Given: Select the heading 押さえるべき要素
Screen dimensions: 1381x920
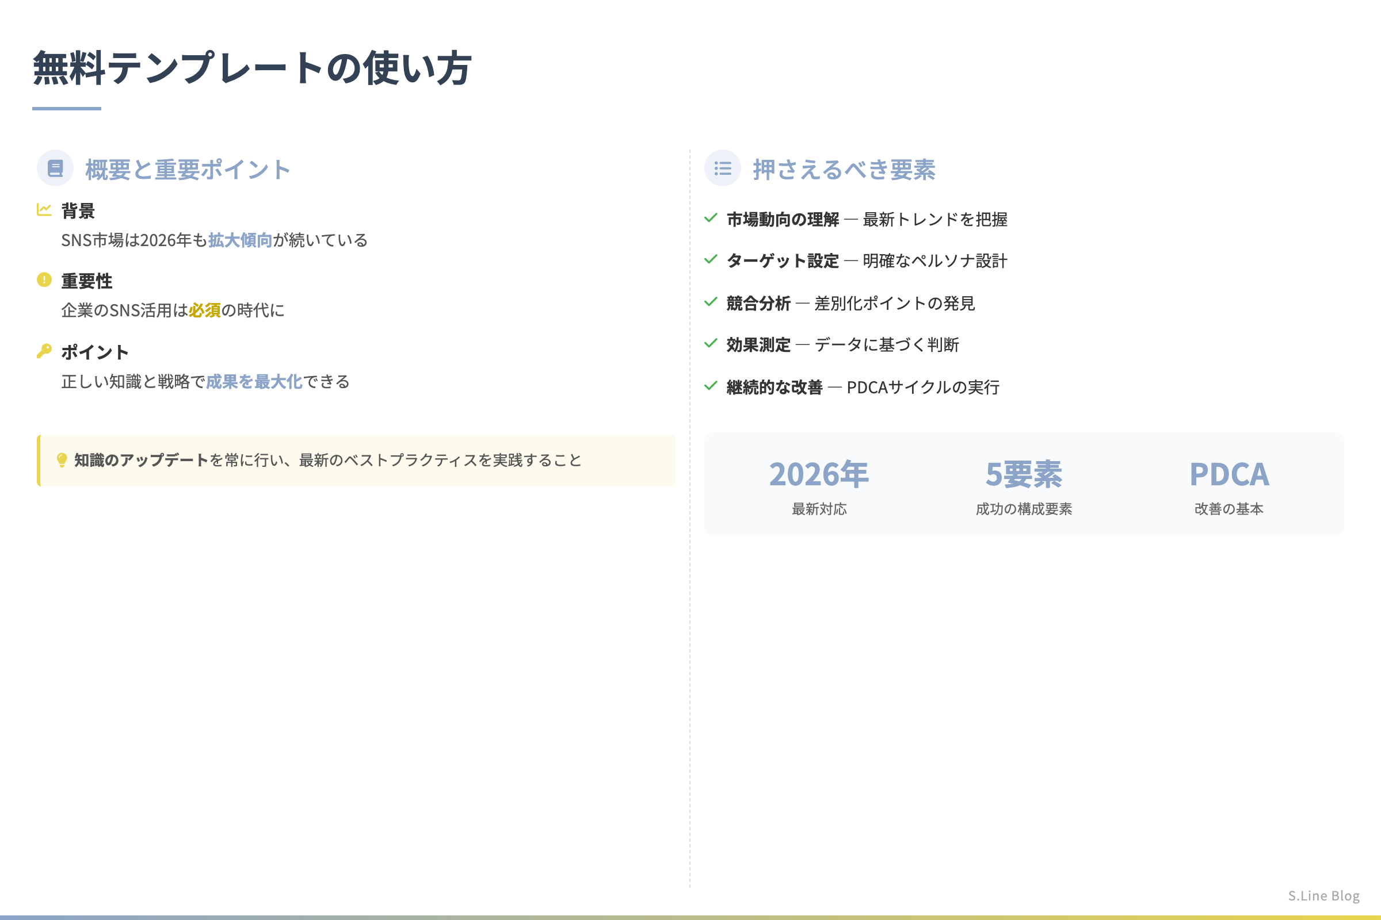Looking at the screenshot, I should pyautogui.click(x=844, y=170).
